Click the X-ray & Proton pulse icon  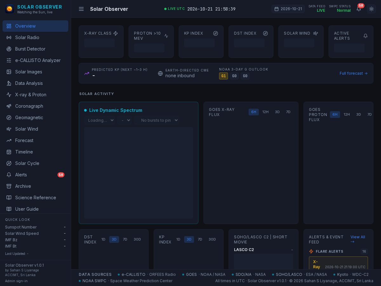(9, 95)
